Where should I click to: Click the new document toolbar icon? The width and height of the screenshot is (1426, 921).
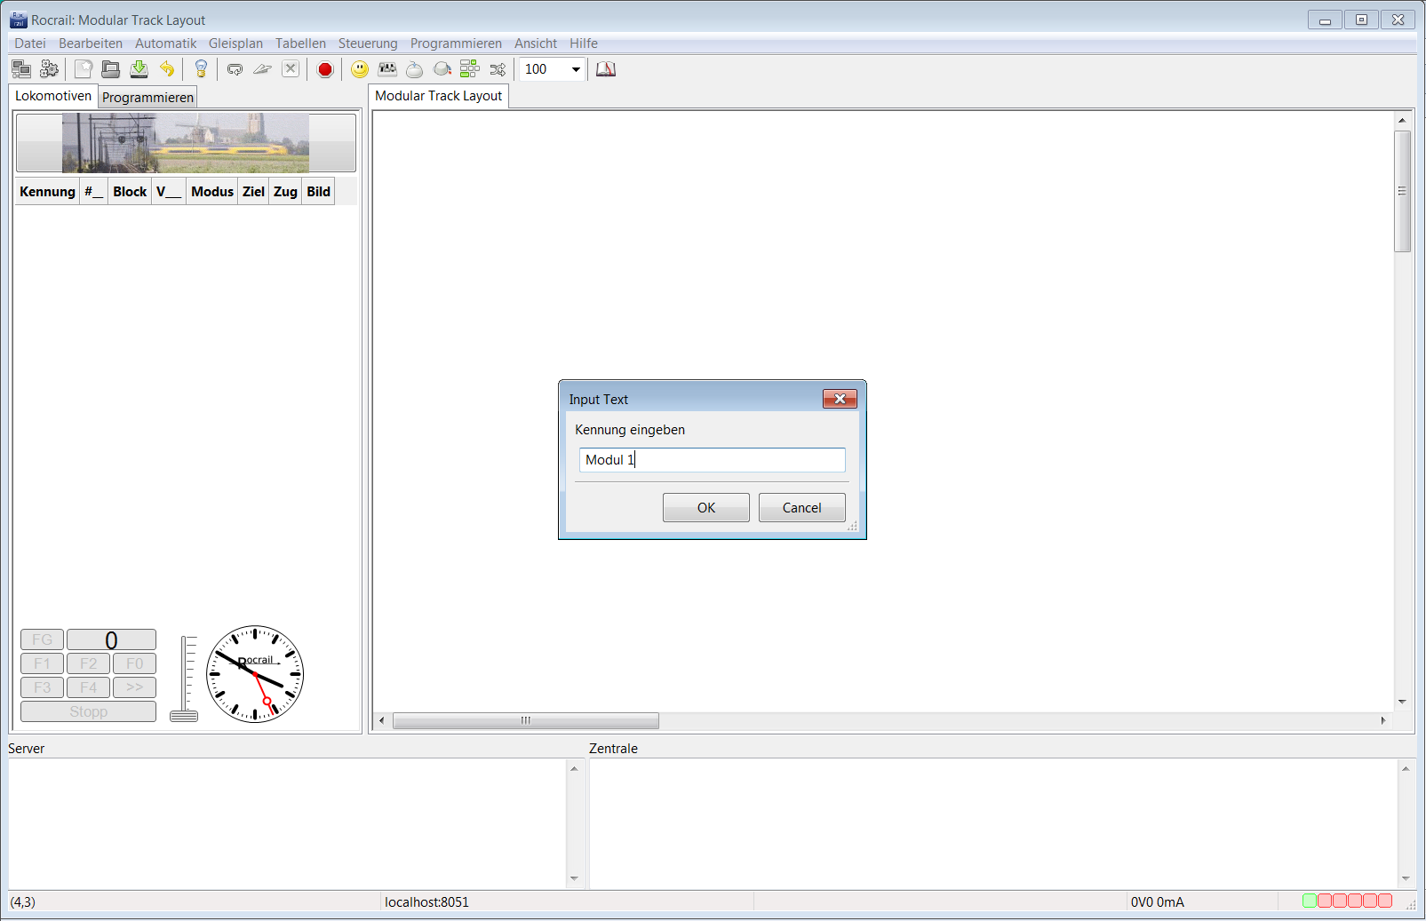click(x=84, y=69)
